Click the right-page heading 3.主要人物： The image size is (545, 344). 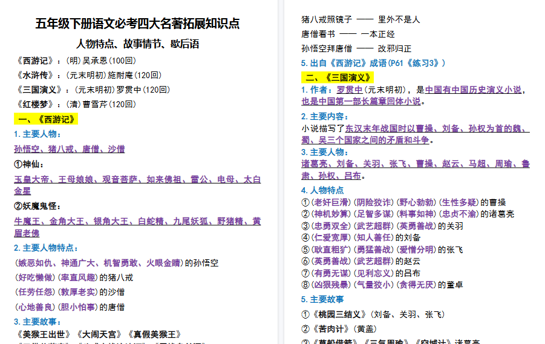[x=325, y=152]
